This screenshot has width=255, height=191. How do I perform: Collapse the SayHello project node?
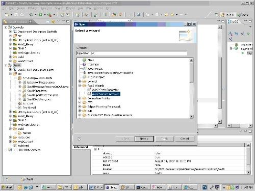coord(6,27)
